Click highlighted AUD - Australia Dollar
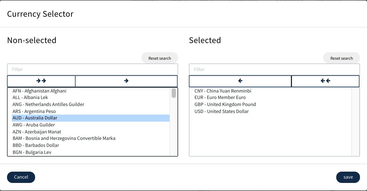The height and width of the screenshot is (191, 367). (35, 118)
